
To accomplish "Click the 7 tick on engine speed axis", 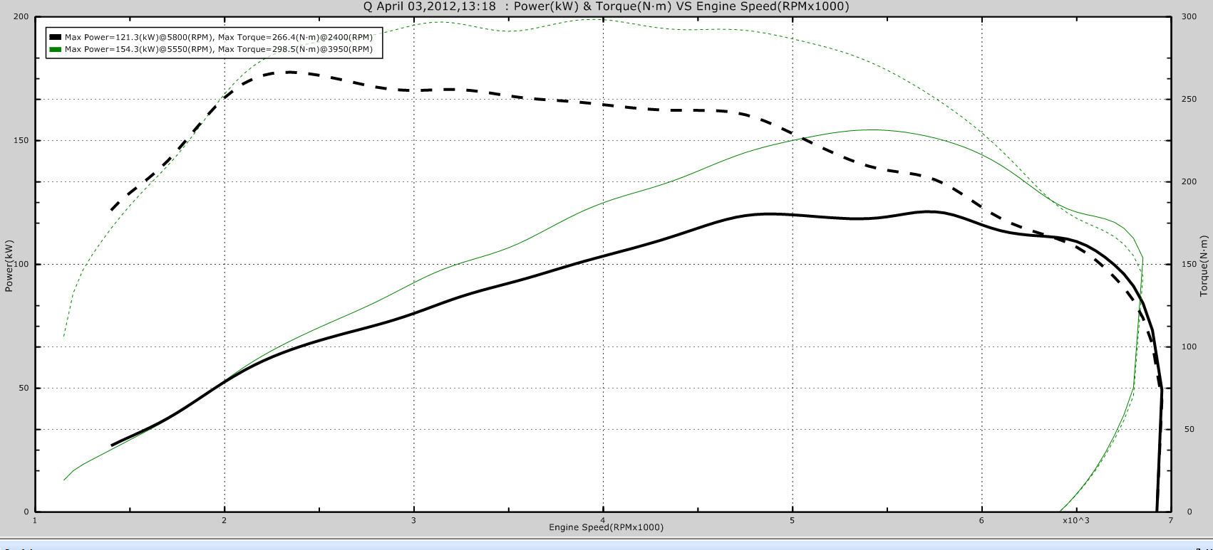I will pyautogui.click(x=1171, y=520).
